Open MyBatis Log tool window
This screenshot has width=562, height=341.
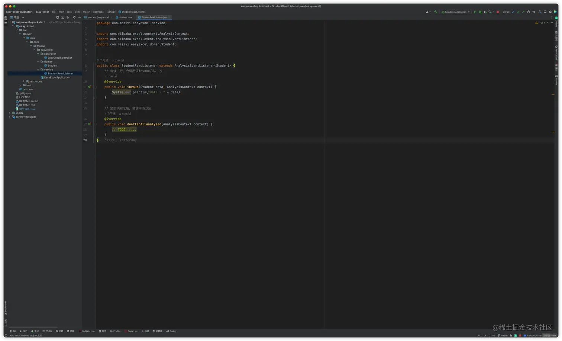click(x=87, y=331)
